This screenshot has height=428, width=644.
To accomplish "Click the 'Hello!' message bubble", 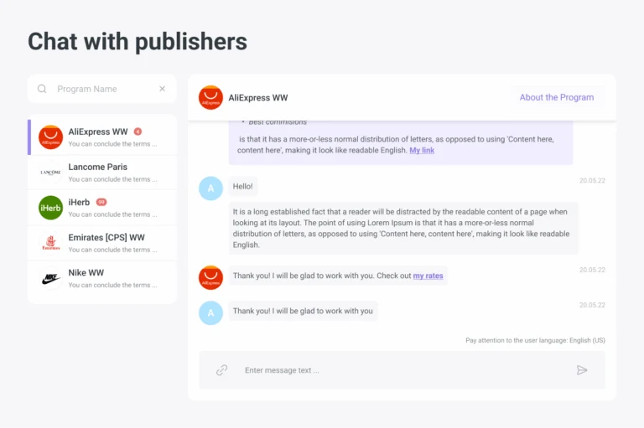I will (x=242, y=186).
